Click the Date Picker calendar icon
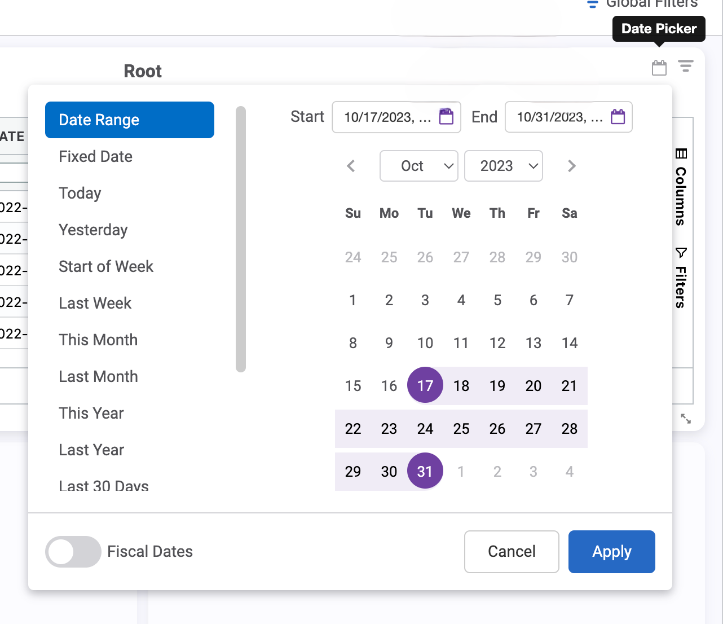The width and height of the screenshot is (723, 624). click(659, 68)
